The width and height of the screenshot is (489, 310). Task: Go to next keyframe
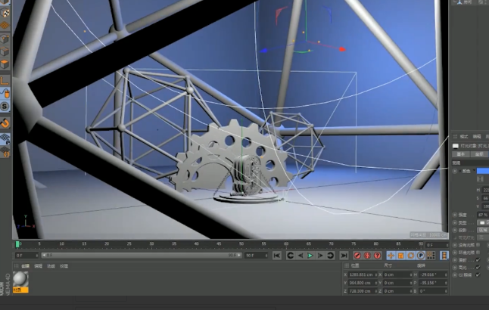330,256
